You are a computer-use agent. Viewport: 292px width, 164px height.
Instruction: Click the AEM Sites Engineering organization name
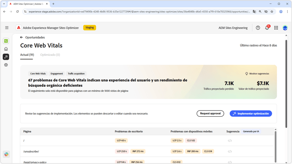233,28
